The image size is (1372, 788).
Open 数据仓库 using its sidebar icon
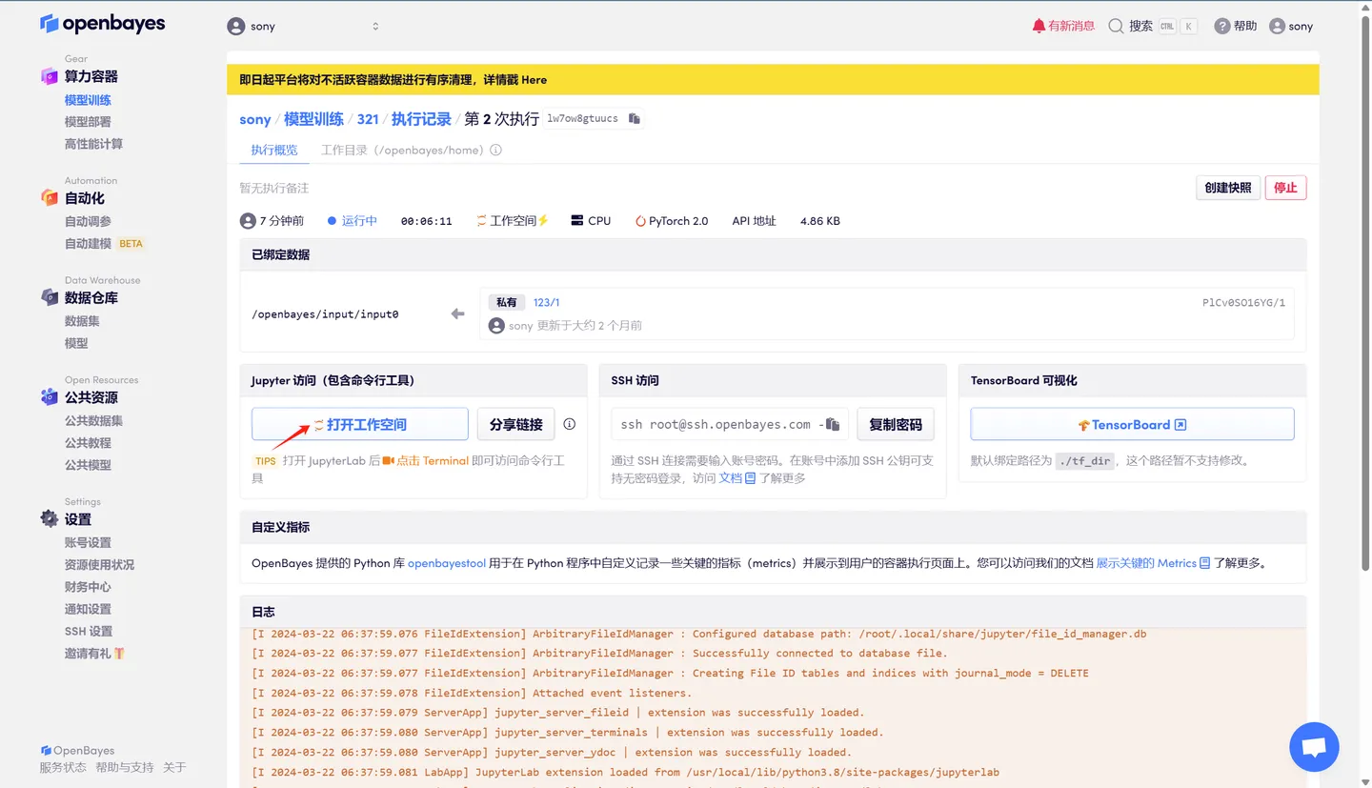(49, 296)
